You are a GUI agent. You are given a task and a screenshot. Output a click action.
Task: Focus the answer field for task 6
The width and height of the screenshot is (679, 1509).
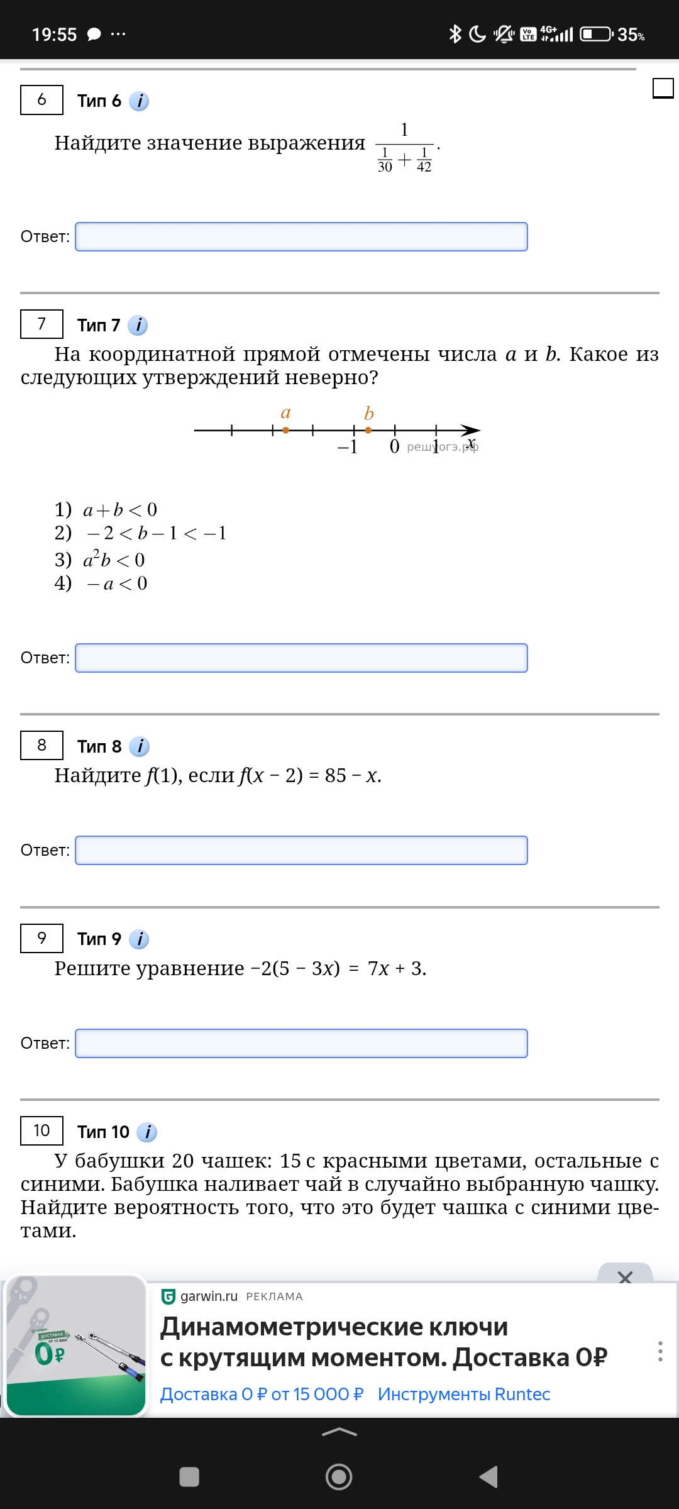(x=301, y=237)
